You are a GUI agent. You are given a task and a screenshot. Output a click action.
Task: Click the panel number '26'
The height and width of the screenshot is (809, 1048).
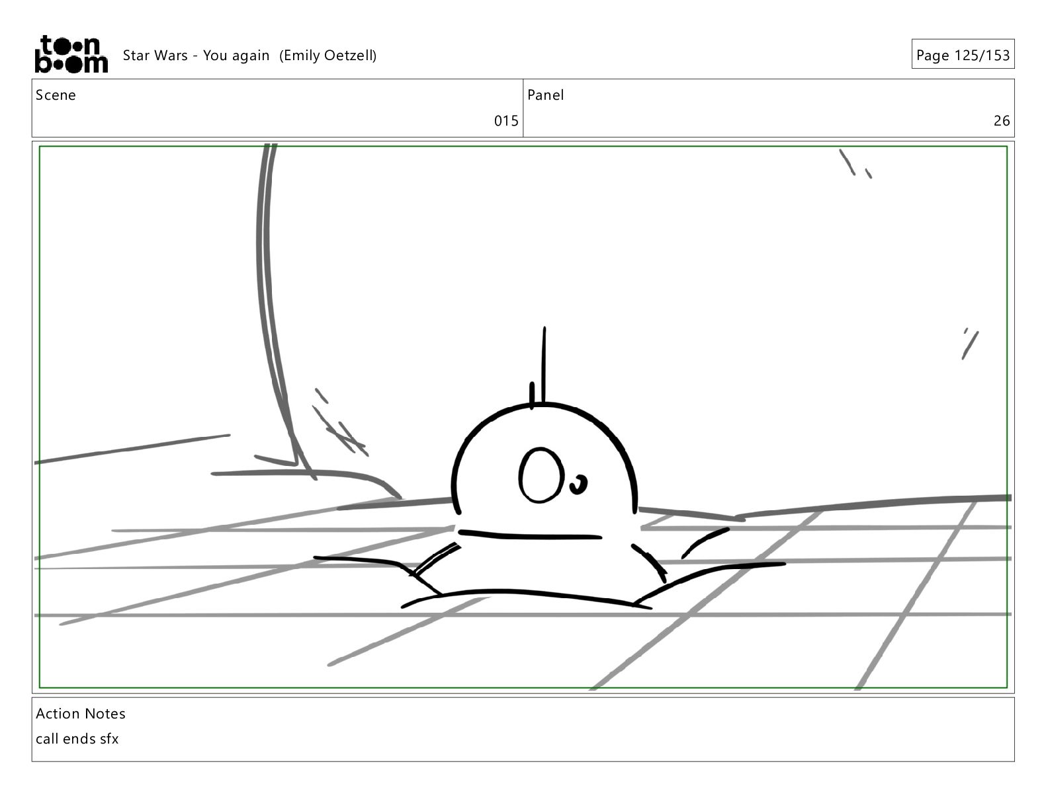pos(1002,121)
